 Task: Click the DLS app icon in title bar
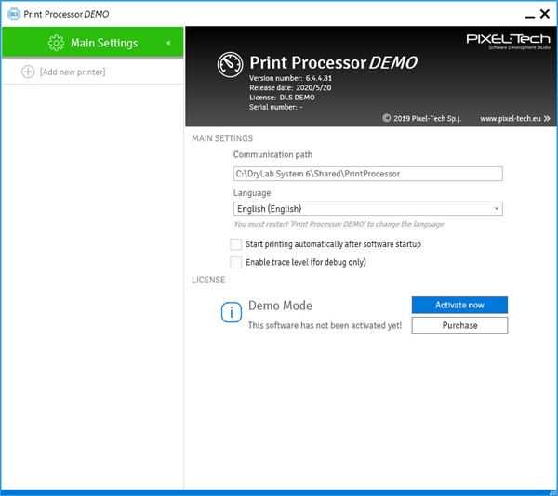click(14, 14)
